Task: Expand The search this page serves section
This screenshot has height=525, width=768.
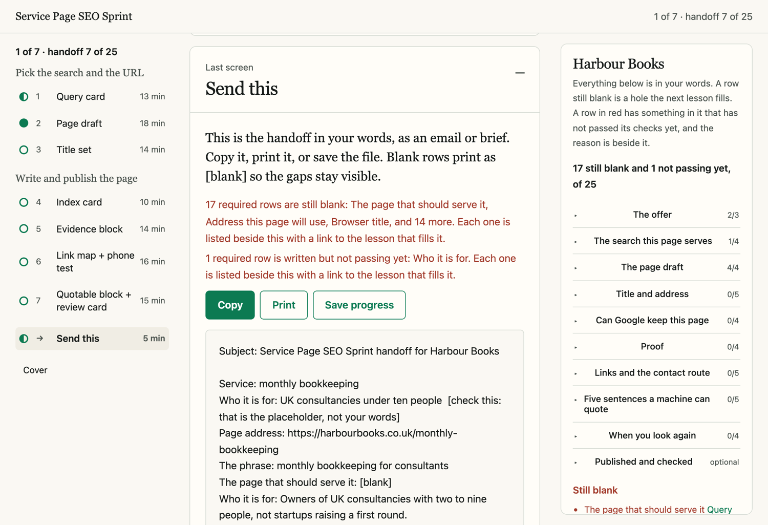Action: (656, 241)
